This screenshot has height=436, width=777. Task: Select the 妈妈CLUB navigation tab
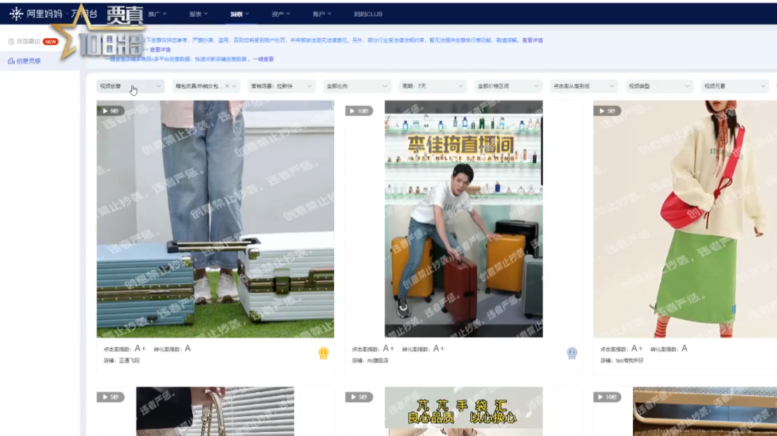(368, 13)
